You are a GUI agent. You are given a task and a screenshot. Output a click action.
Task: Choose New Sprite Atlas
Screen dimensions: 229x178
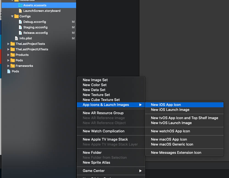click(111, 163)
